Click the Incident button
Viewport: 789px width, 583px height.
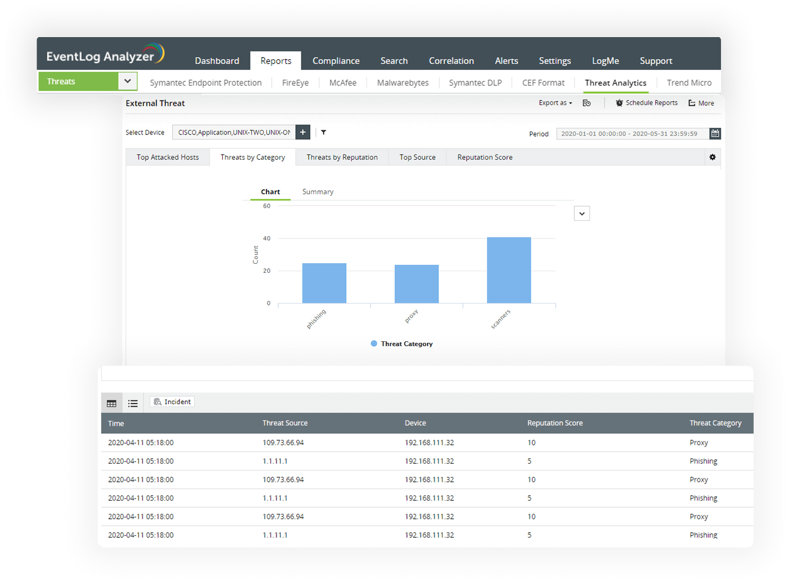click(172, 402)
